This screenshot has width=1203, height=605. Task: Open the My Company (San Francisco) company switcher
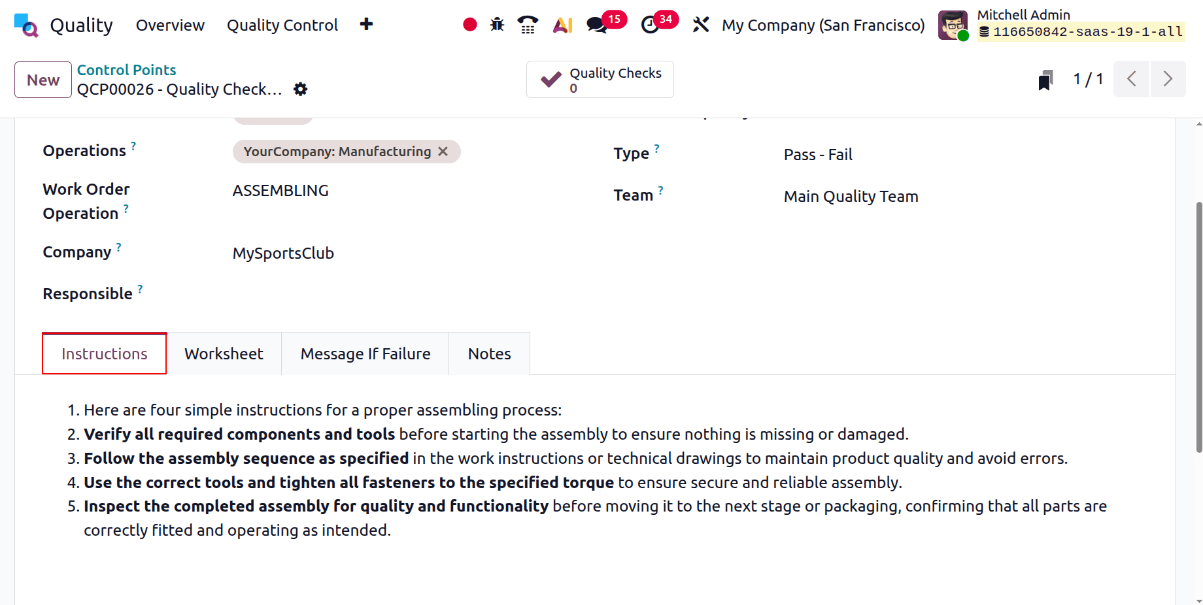823,25
